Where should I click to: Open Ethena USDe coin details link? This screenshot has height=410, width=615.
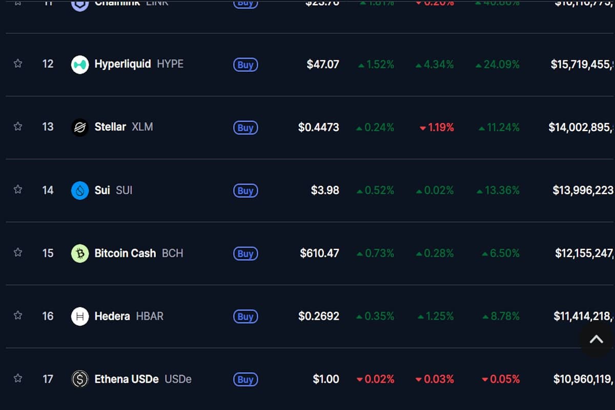click(143, 379)
